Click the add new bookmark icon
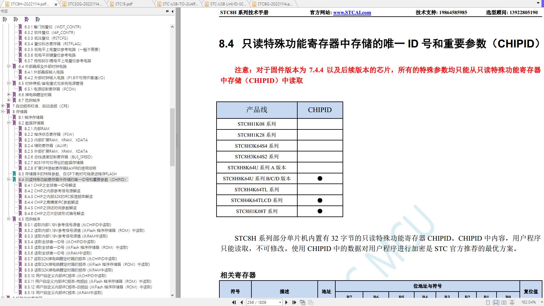This screenshot has height=306, width=544. click(x=16, y=19)
